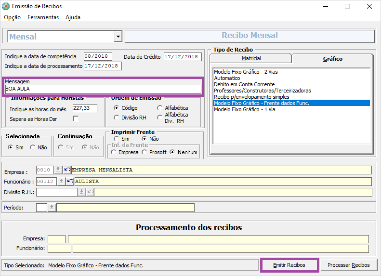Click the Funcionário undo icon
Screen dimensions: 381x276
(x=70, y=181)
